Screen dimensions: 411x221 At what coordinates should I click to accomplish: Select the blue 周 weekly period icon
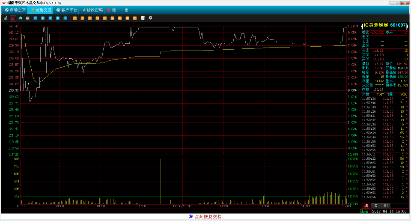click(x=43, y=18)
